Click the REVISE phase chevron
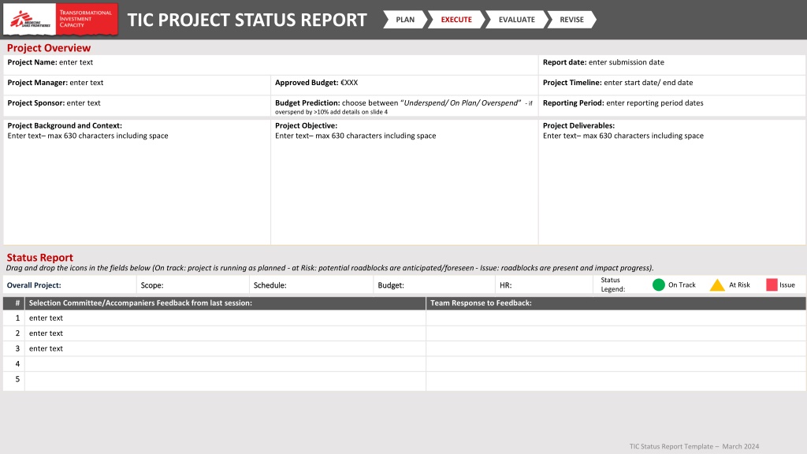807x454 pixels. [571, 20]
